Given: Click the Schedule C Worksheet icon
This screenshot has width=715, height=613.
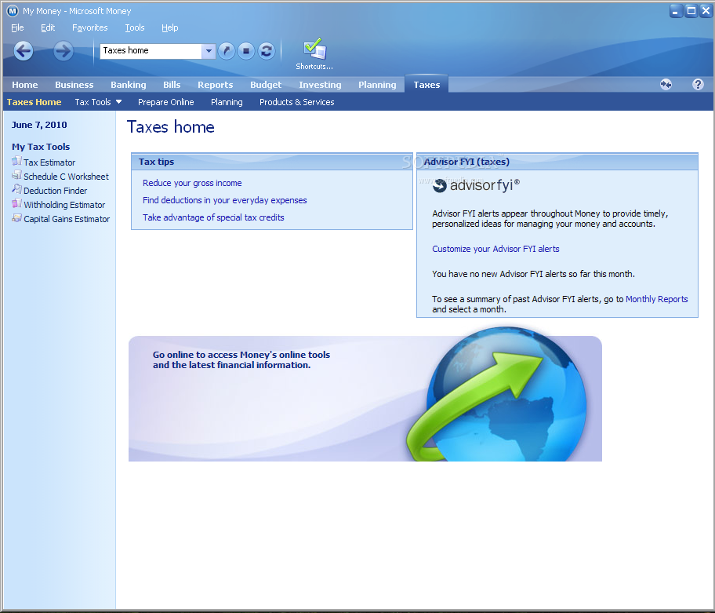Looking at the screenshot, I should click(16, 176).
